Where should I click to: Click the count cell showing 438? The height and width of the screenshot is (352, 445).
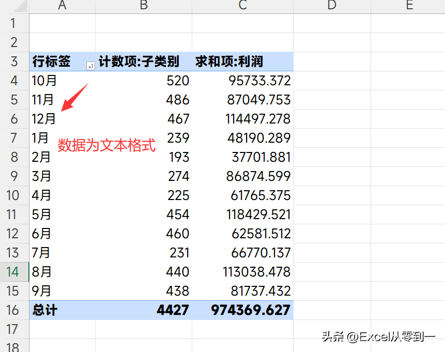[144, 291]
